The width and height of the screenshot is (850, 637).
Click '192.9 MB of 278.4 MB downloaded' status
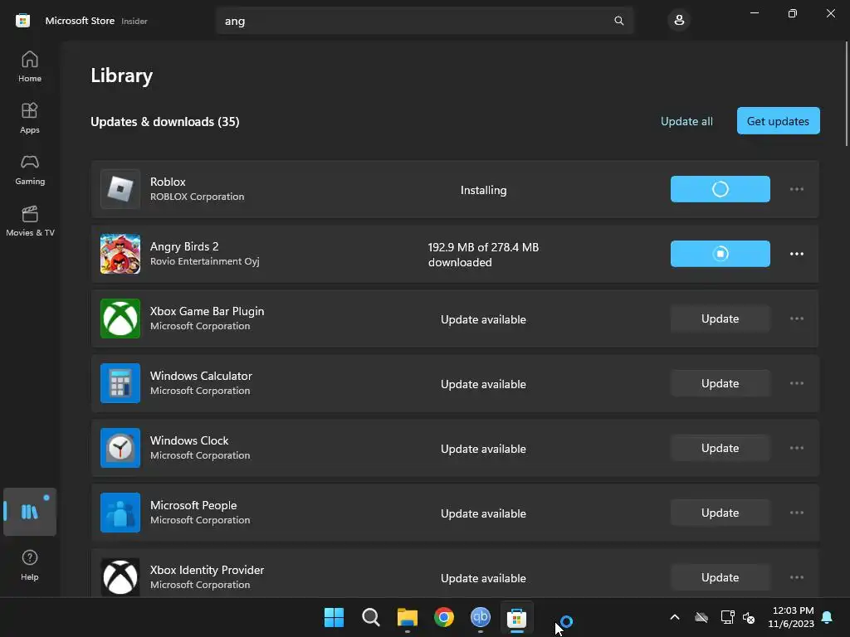tap(483, 255)
